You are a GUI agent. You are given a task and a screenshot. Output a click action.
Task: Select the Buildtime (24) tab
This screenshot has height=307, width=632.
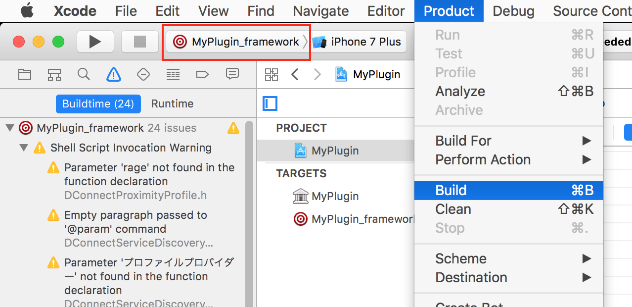pos(98,104)
